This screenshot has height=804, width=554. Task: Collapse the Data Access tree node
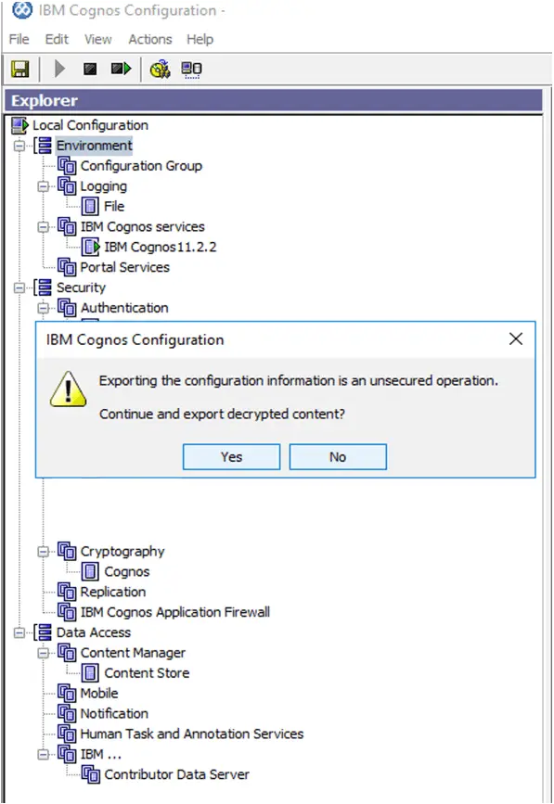pyautogui.click(x=19, y=632)
